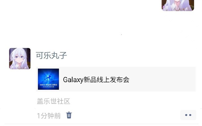The height and width of the screenshot is (126, 202).
Task: Tap the 1分钟前 timestamp
Action: tap(49, 115)
